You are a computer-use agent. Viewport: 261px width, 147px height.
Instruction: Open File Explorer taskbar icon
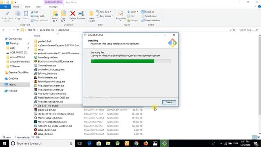108,143
